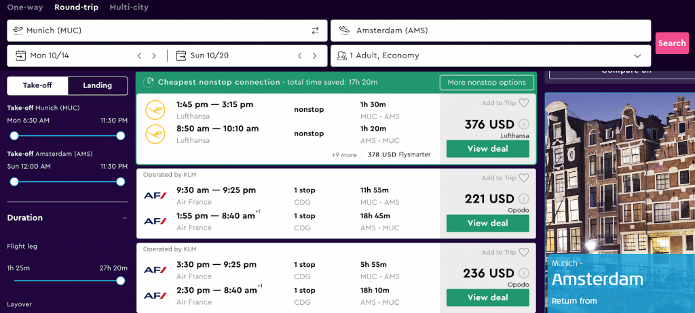Screen dimensions: 695x313
Task: Go to previous departure date
Action: pos(139,56)
